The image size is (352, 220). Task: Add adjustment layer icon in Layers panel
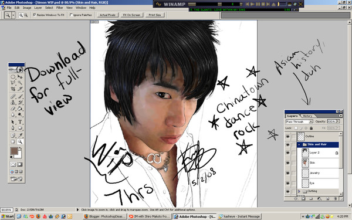319,199
